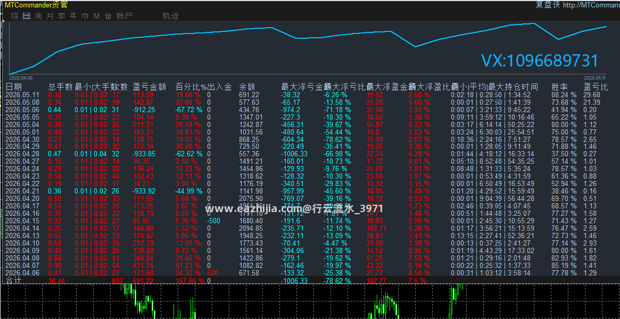The image size is (620, 319).
Task: Click the balance value 2094.85
Action: click(x=251, y=228)
